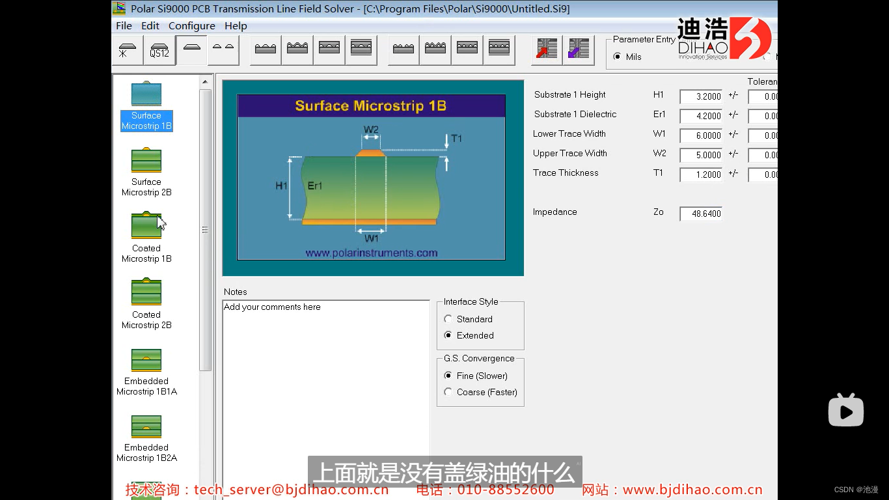Click the red arrow toolbar icon
889x500 pixels.
[x=547, y=50]
